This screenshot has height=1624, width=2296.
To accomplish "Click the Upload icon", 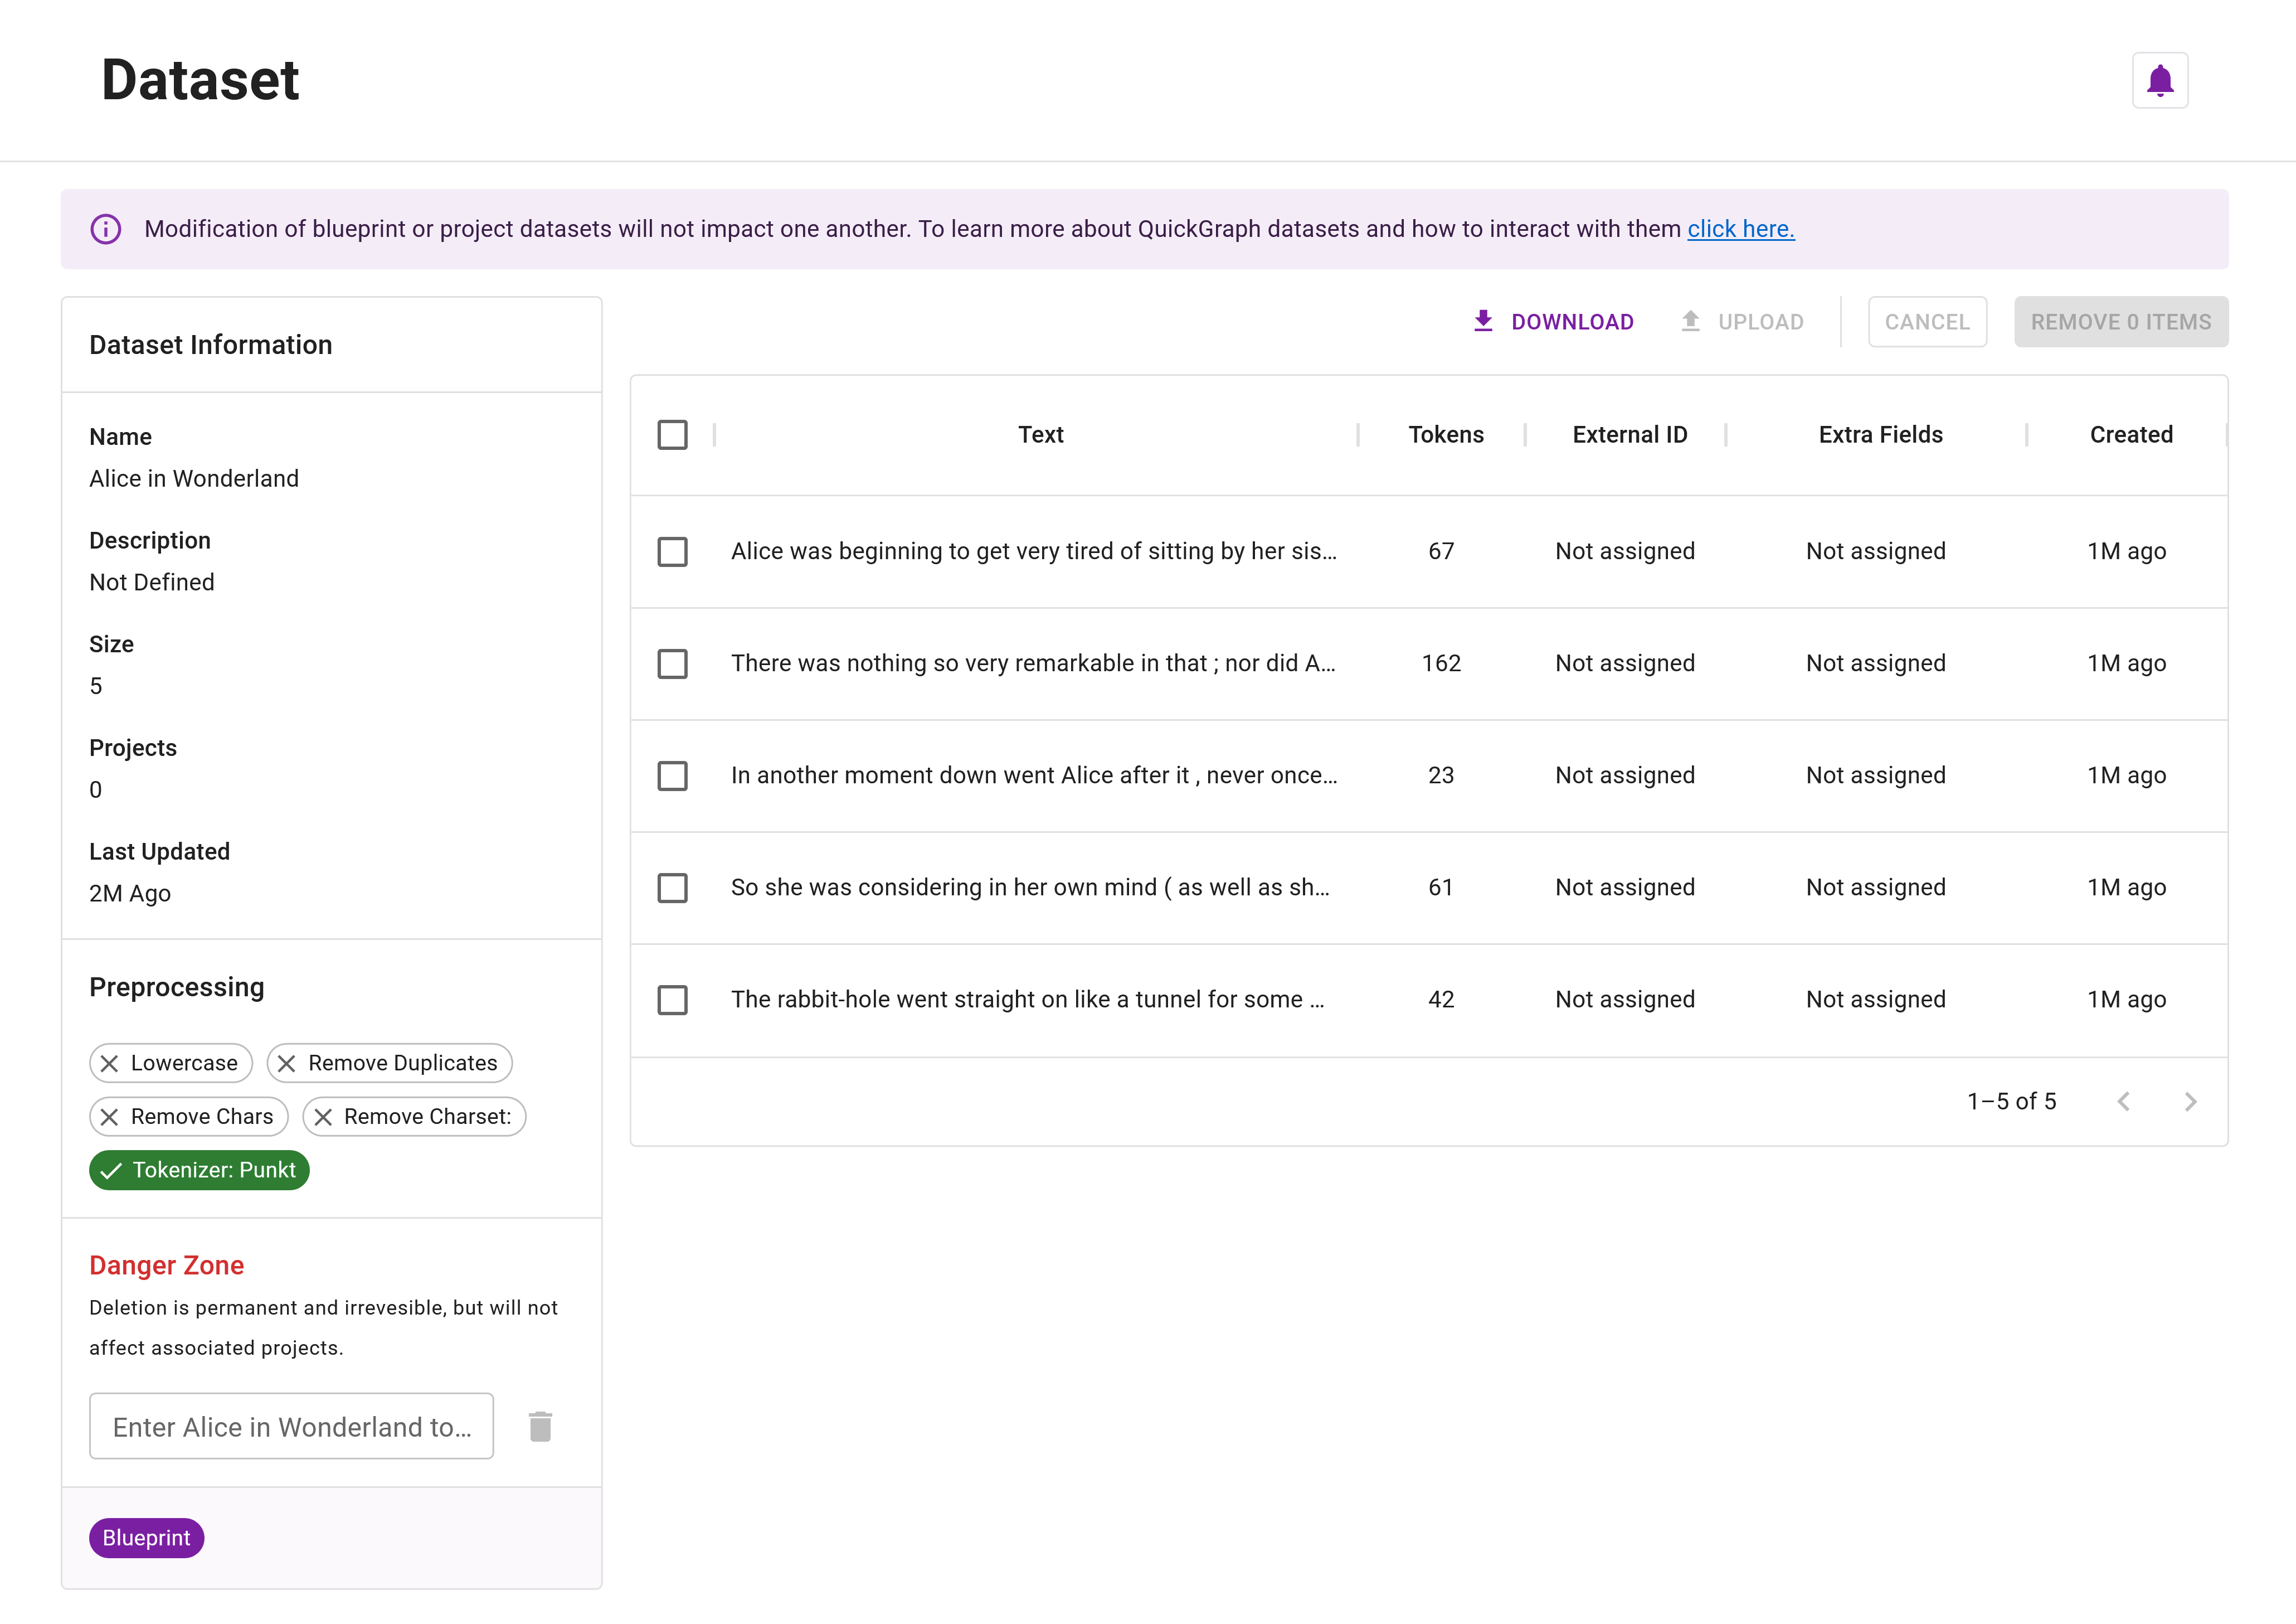I will coord(1690,320).
